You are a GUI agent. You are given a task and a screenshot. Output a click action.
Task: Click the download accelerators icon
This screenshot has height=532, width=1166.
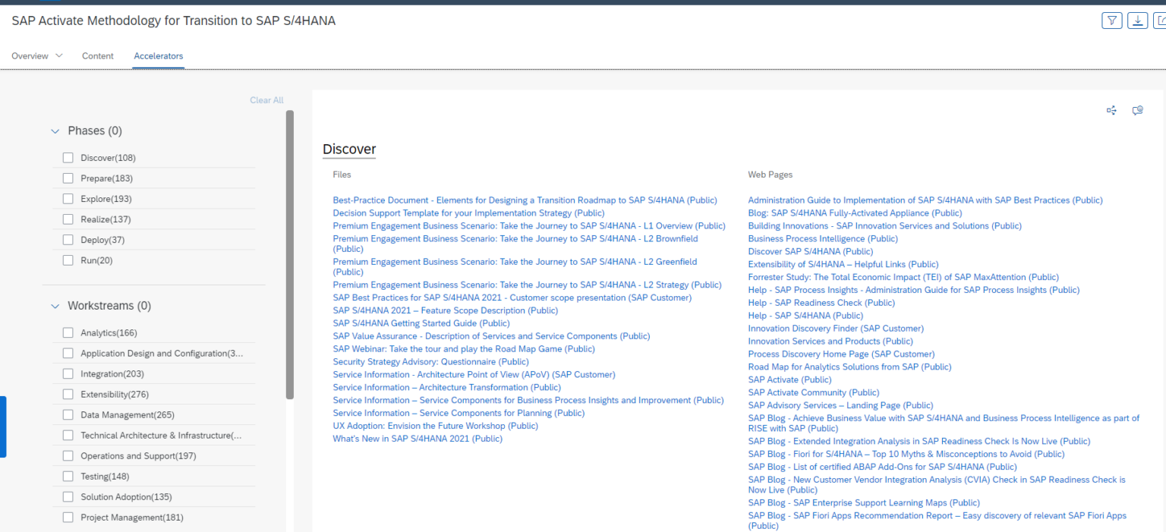(1137, 20)
